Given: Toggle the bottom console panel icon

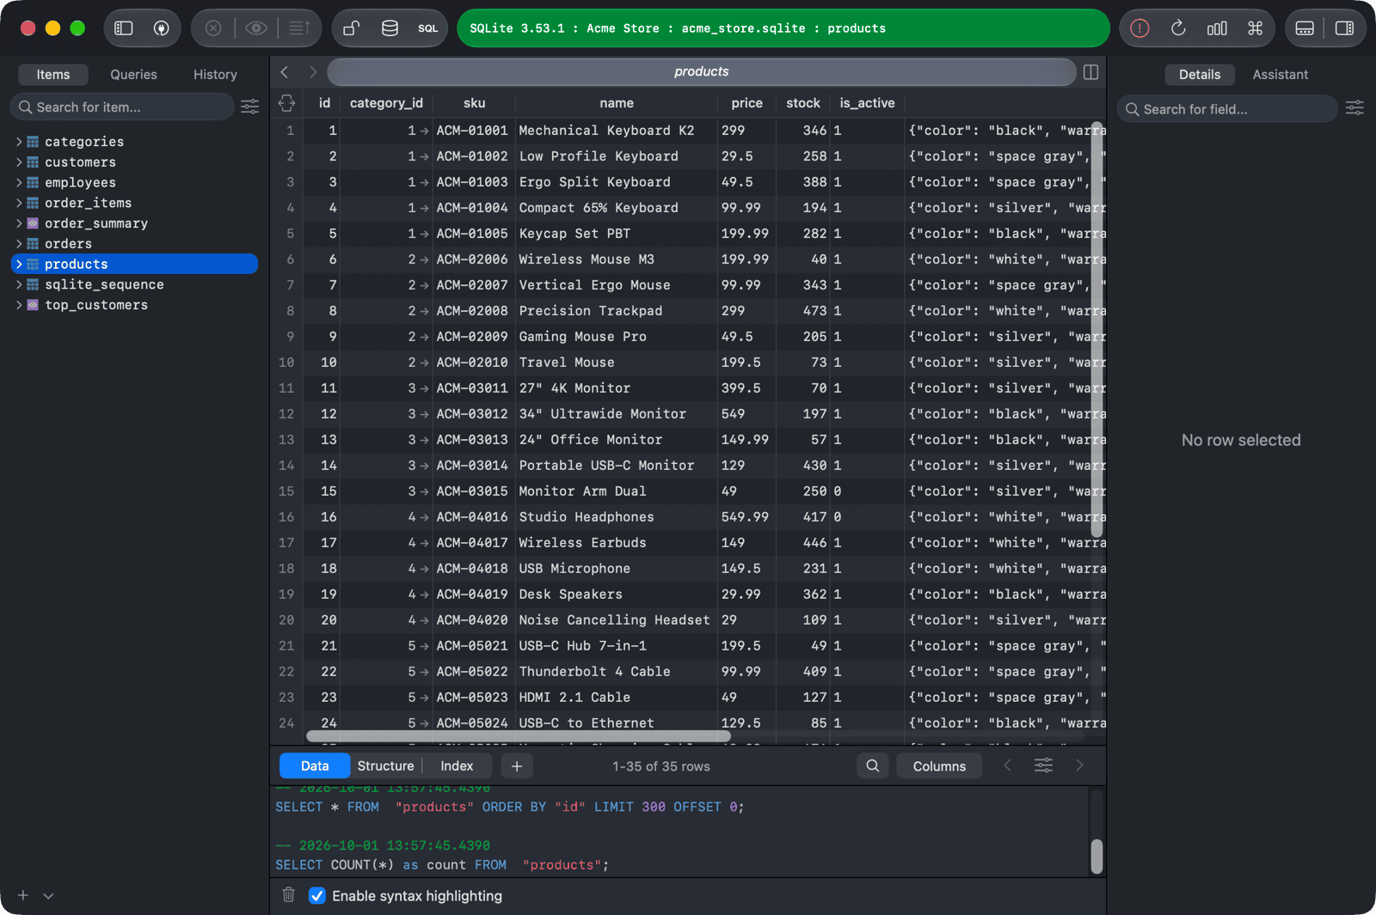Looking at the screenshot, I should tap(1305, 28).
